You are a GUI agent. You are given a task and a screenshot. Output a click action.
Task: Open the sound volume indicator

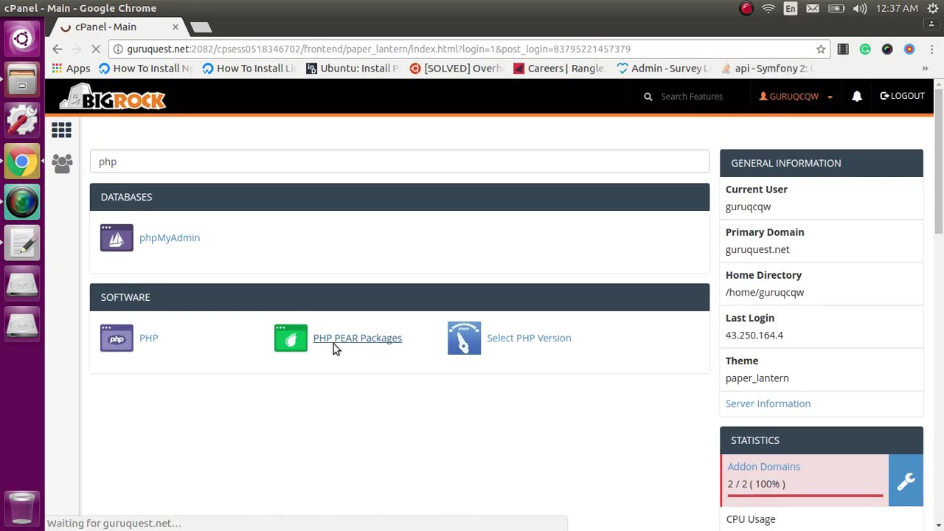[x=859, y=8]
